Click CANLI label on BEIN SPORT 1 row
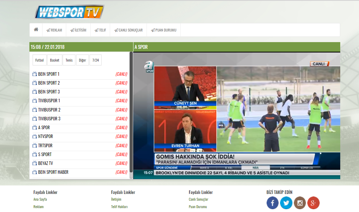Image resolution: width=359 pixels, height=212 pixels. click(121, 74)
